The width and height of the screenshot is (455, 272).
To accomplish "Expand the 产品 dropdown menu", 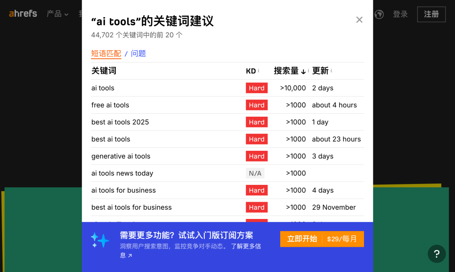I will click(57, 14).
